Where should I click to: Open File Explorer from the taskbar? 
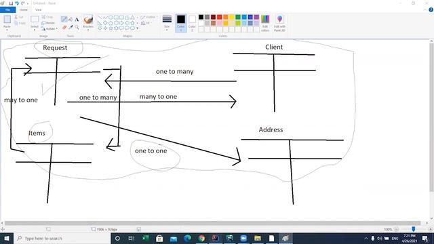coord(258,238)
